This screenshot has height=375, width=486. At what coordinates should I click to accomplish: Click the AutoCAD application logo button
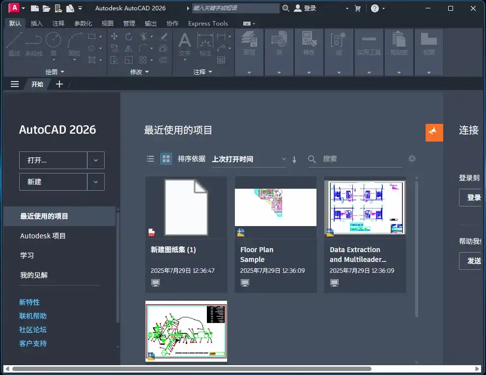click(x=14, y=8)
